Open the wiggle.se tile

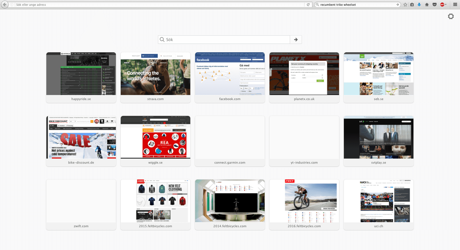tap(156, 141)
